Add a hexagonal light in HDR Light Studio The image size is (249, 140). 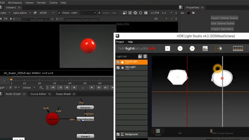192,49
